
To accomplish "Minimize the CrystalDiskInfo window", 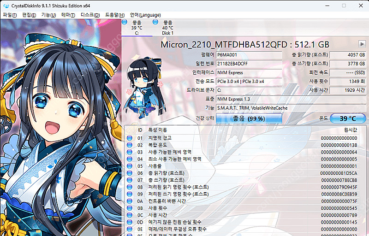I will (x=327, y=6).
